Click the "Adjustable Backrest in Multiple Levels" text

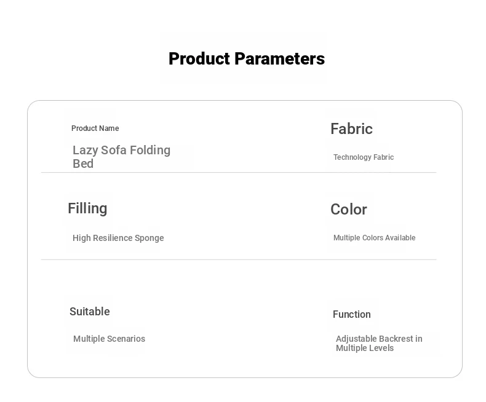click(379, 343)
